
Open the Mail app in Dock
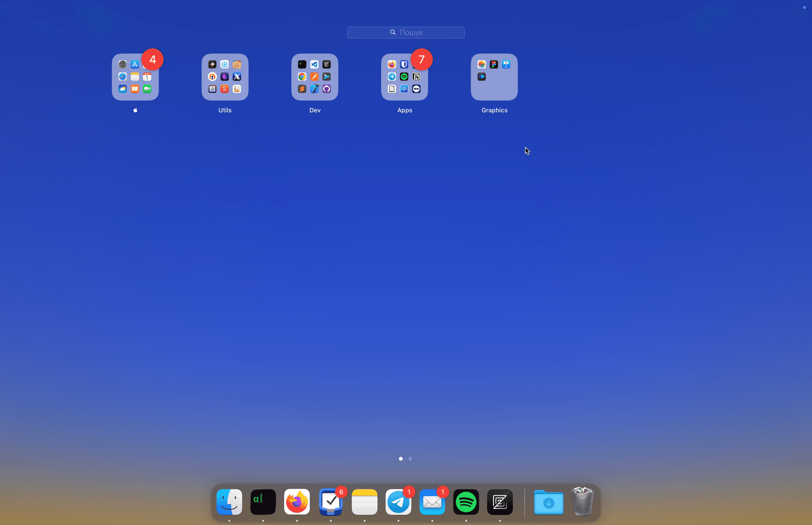click(432, 502)
